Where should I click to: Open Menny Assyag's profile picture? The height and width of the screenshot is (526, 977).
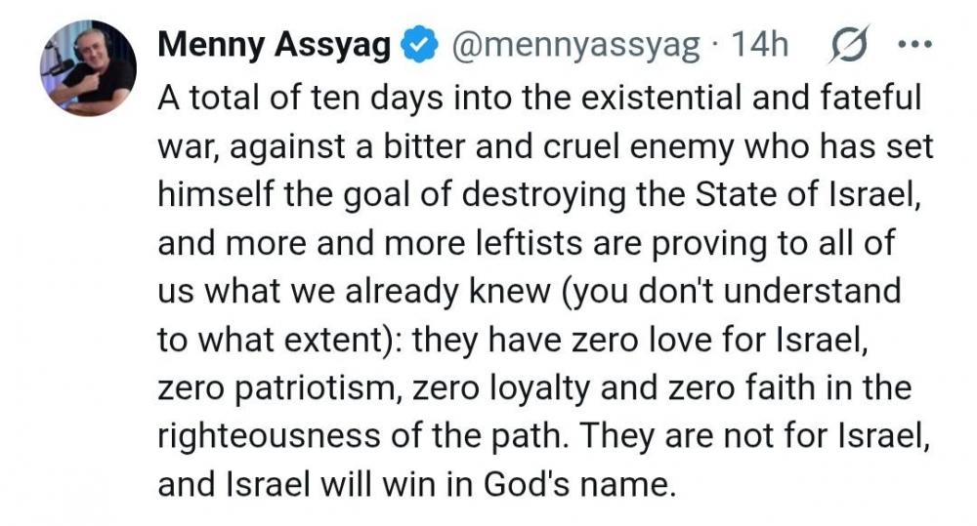pos(88,67)
